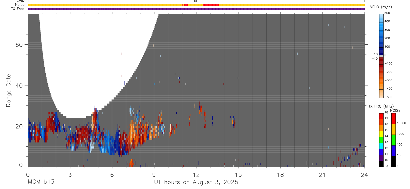410x189 pixels.
Task: Click the "VELO (m/s)" colorbar title
Action: point(381,7)
